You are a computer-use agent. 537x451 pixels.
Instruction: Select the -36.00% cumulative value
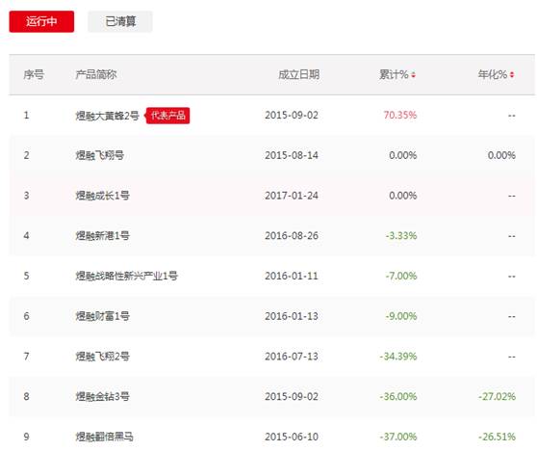click(398, 397)
